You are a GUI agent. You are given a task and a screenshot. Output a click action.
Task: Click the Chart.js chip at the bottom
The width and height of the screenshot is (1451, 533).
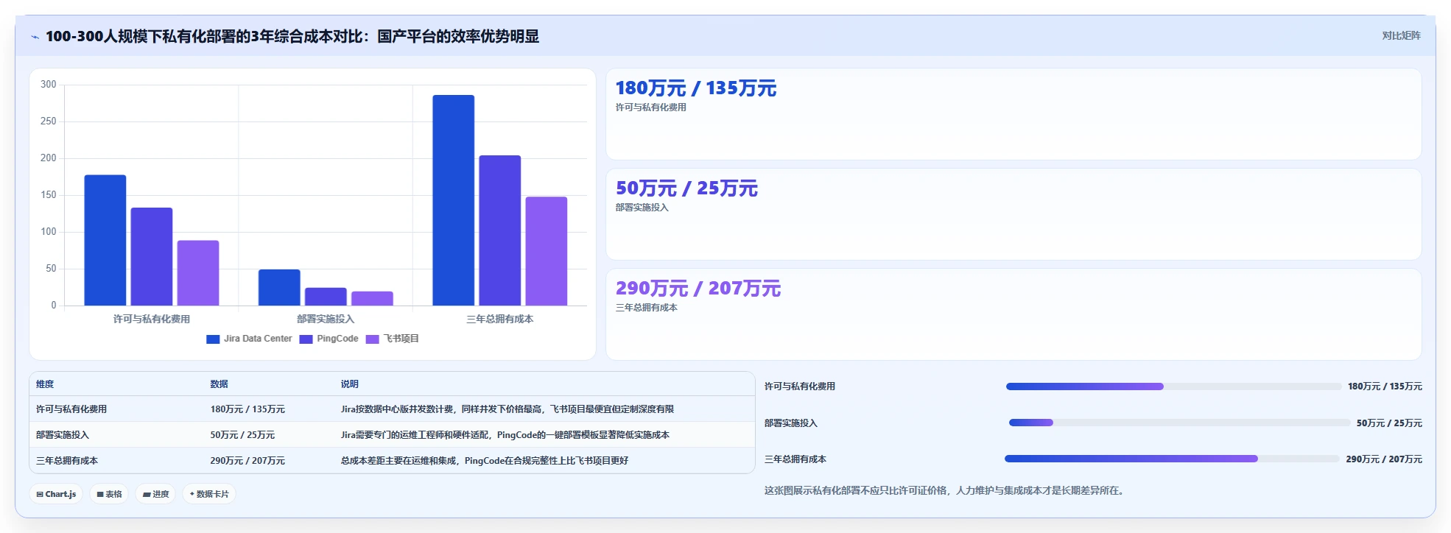coord(57,494)
